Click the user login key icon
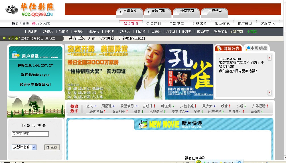The width and height of the screenshot is (286, 163). (x=16, y=55)
